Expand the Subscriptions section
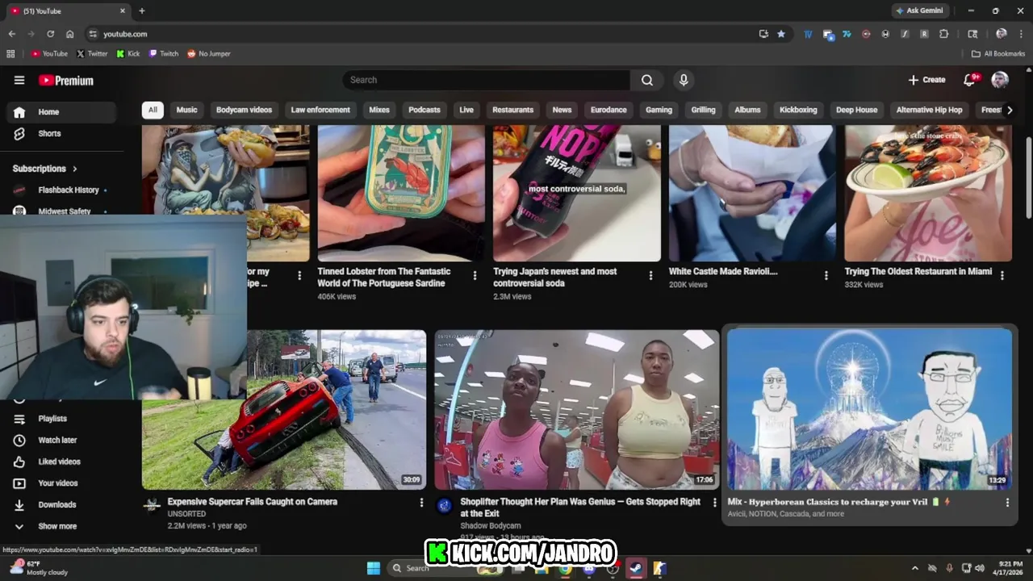Screen dimensions: 1033x581 [x=45, y=169]
